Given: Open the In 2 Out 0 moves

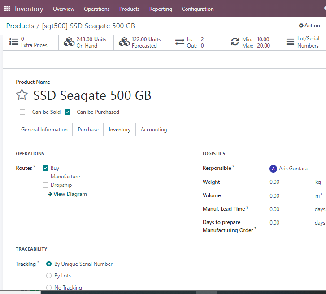Looking at the screenshot, I should (x=196, y=43).
